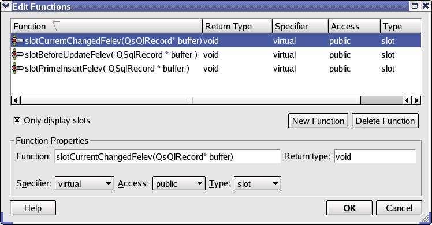Click the rightmost scrollbar right arrow

point(416,100)
